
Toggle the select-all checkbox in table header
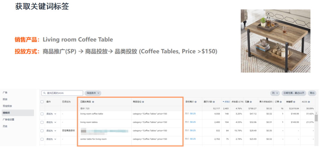(x=42, y=102)
